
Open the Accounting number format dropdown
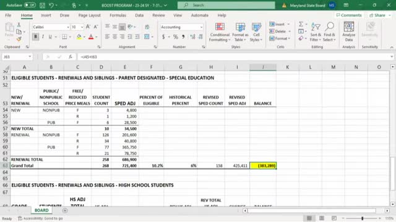click(x=201, y=27)
